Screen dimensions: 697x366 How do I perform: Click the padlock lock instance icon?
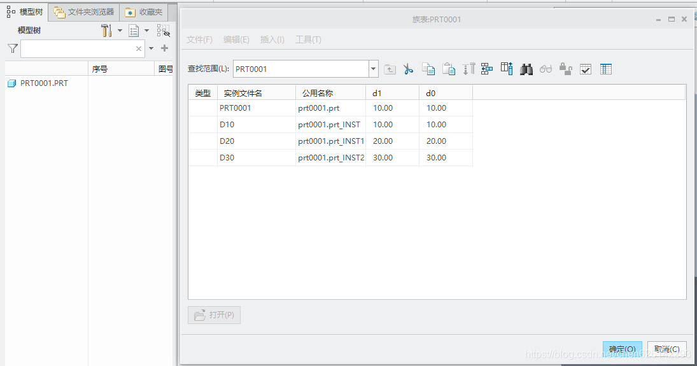point(565,69)
